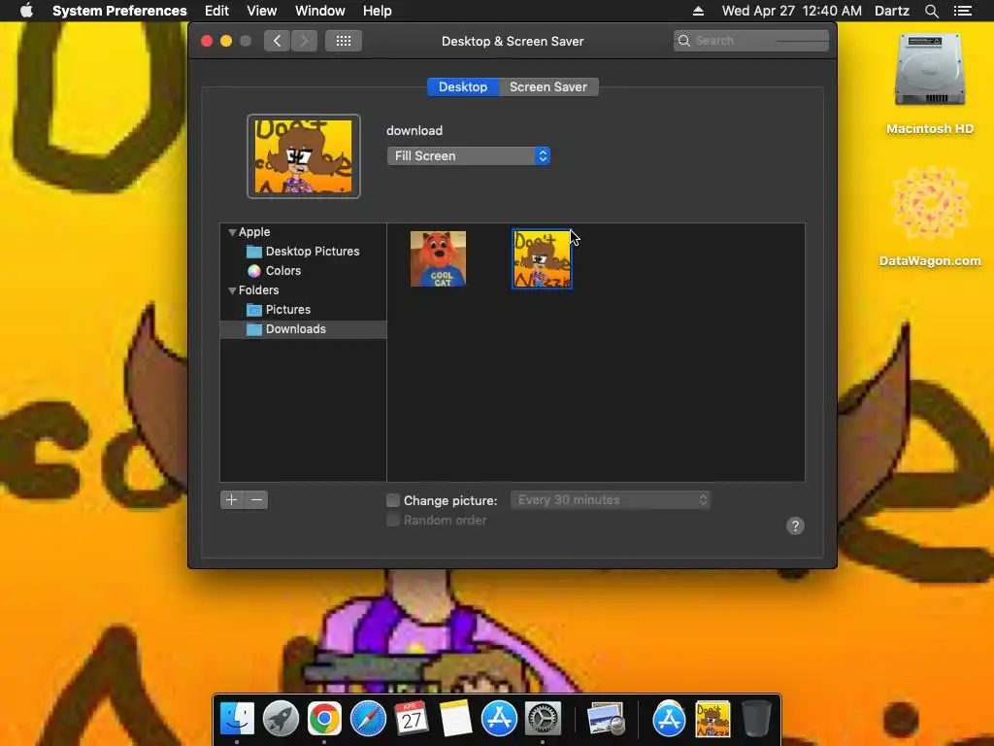Open the Fill Screen dropdown
The height and width of the screenshot is (746, 994).
(469, 156)
